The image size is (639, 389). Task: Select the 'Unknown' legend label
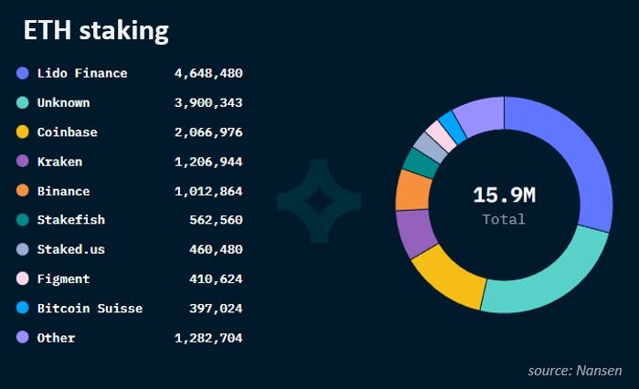[64, 102]
